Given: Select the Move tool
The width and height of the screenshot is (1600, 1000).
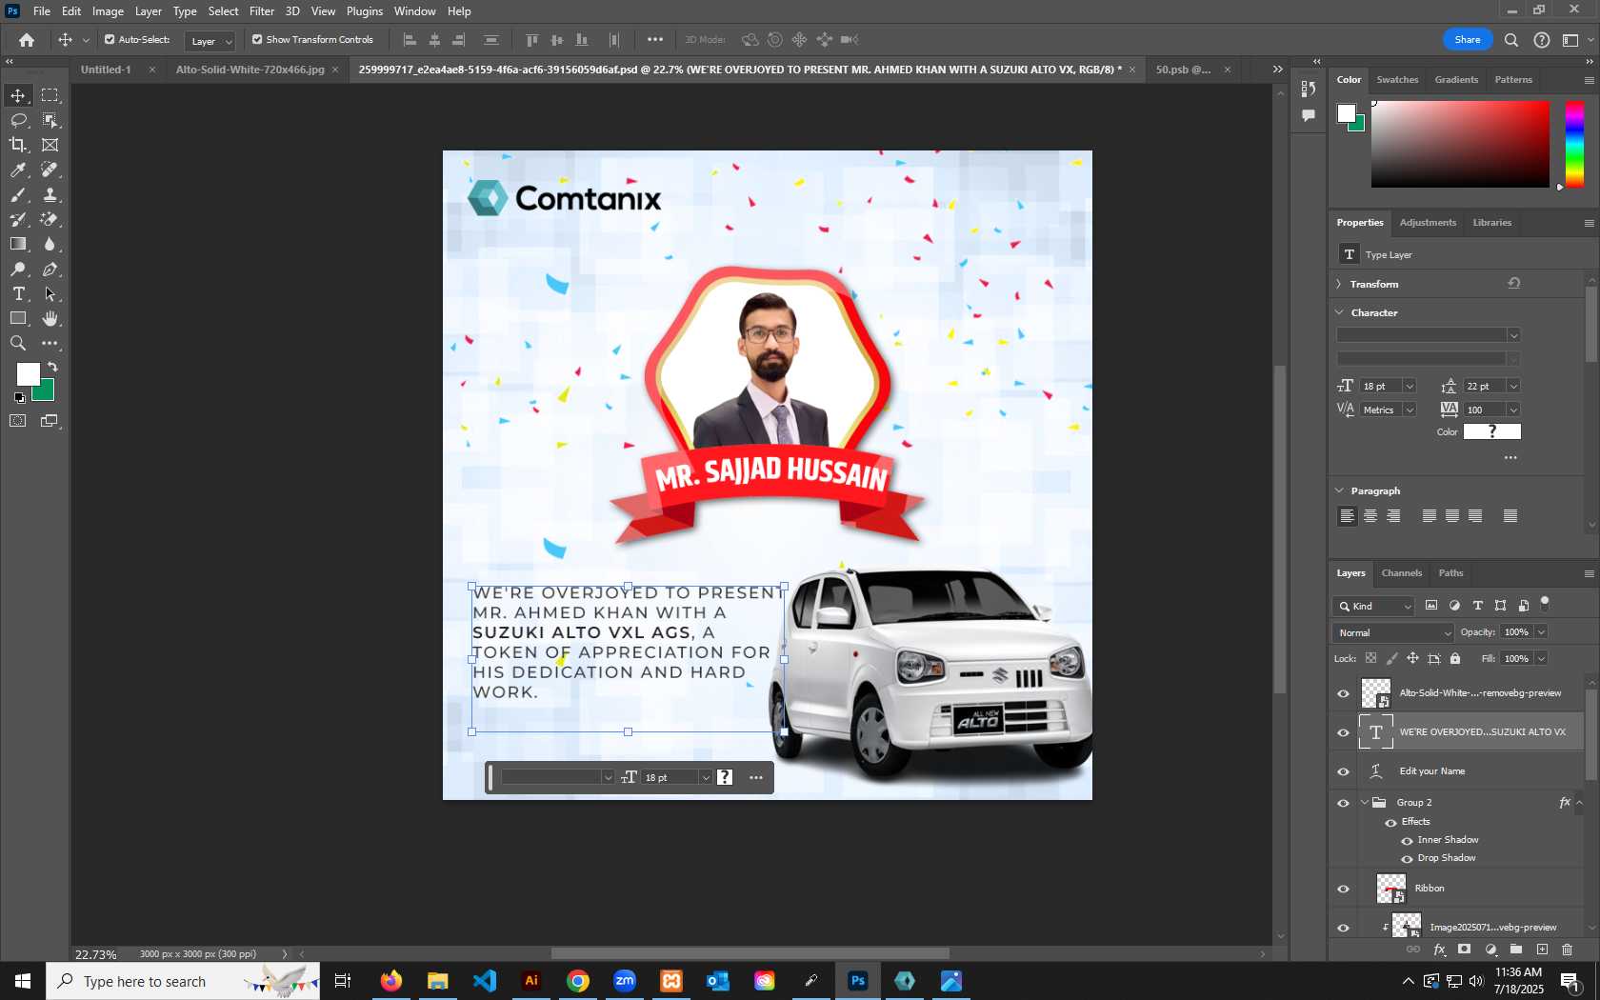Looking at the screenshot, I should click(x=18, y=95).
